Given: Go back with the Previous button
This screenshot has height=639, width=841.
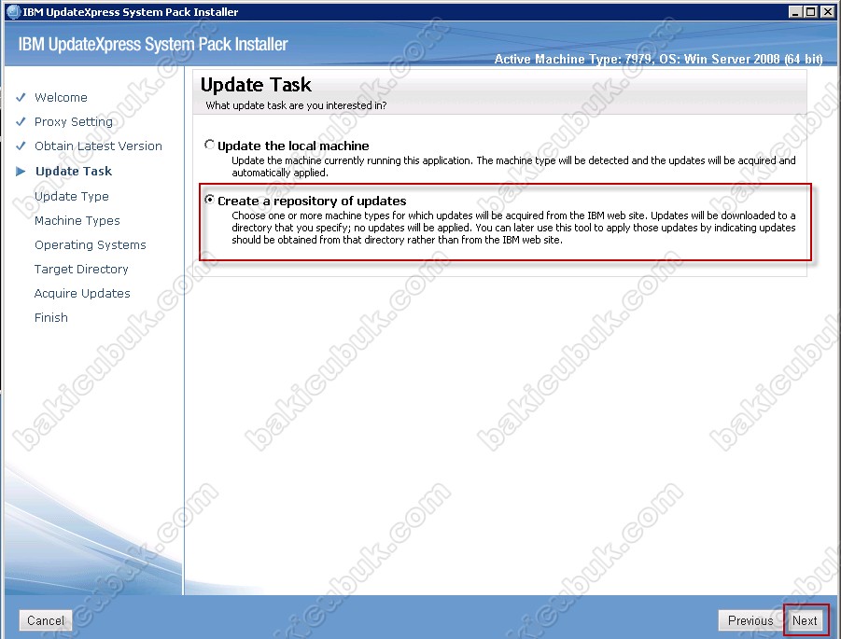Looking at the screenshot, I should coord(750,620).
